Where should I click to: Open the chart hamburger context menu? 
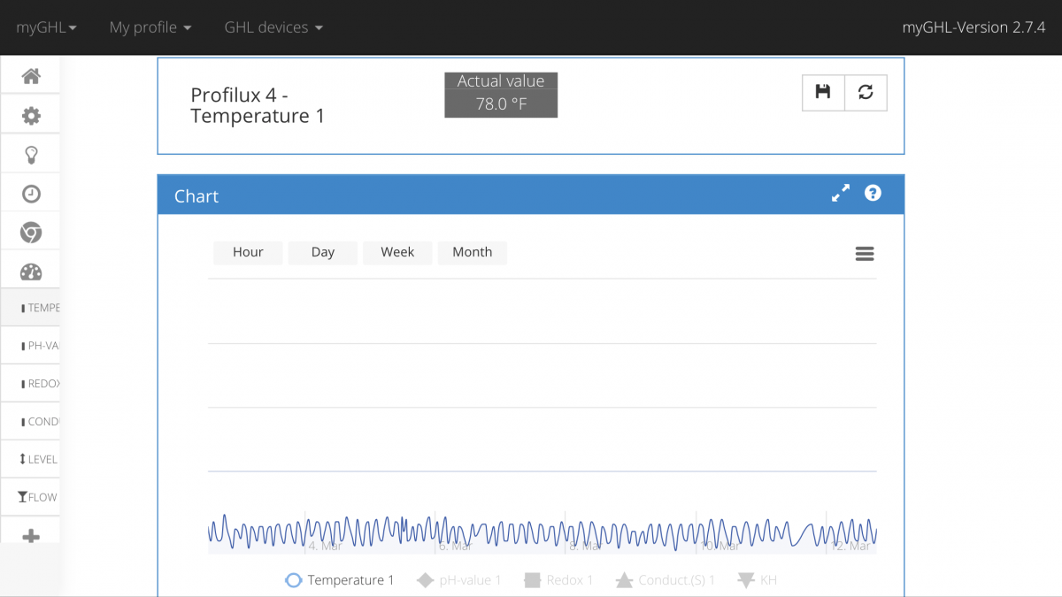tap(865, 254)
